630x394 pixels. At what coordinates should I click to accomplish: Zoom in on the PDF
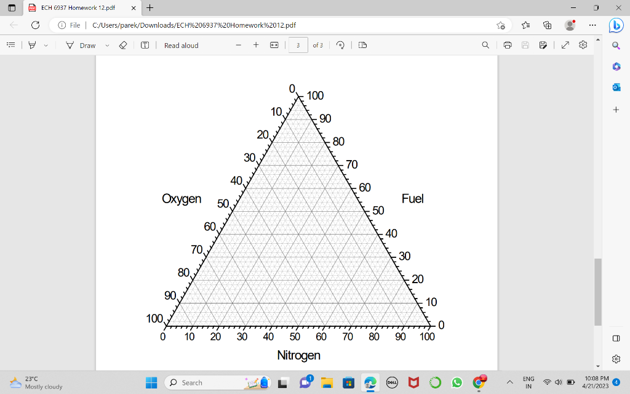coord(256,44)
